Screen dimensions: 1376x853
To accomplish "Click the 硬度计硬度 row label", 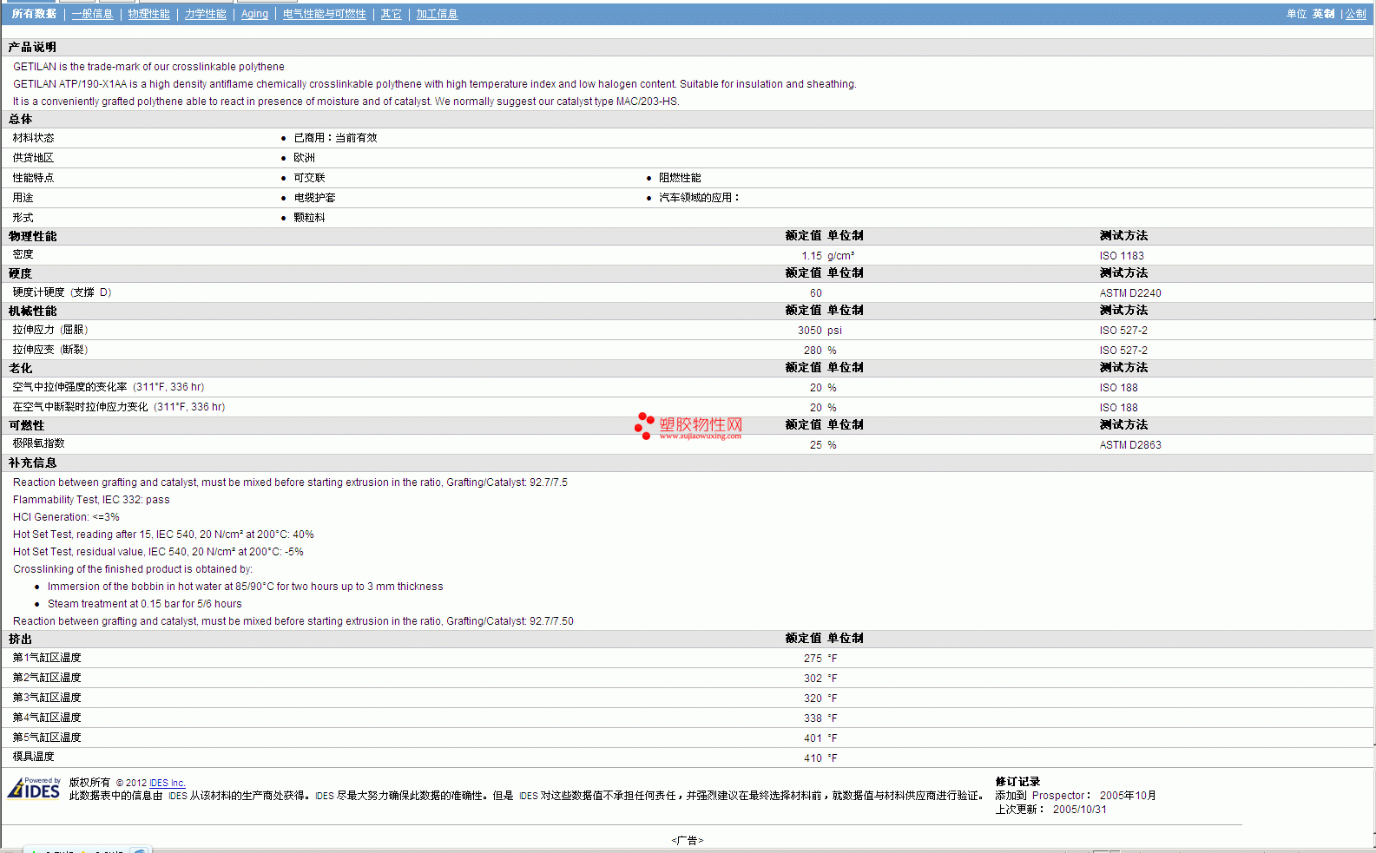I will 62,292.
